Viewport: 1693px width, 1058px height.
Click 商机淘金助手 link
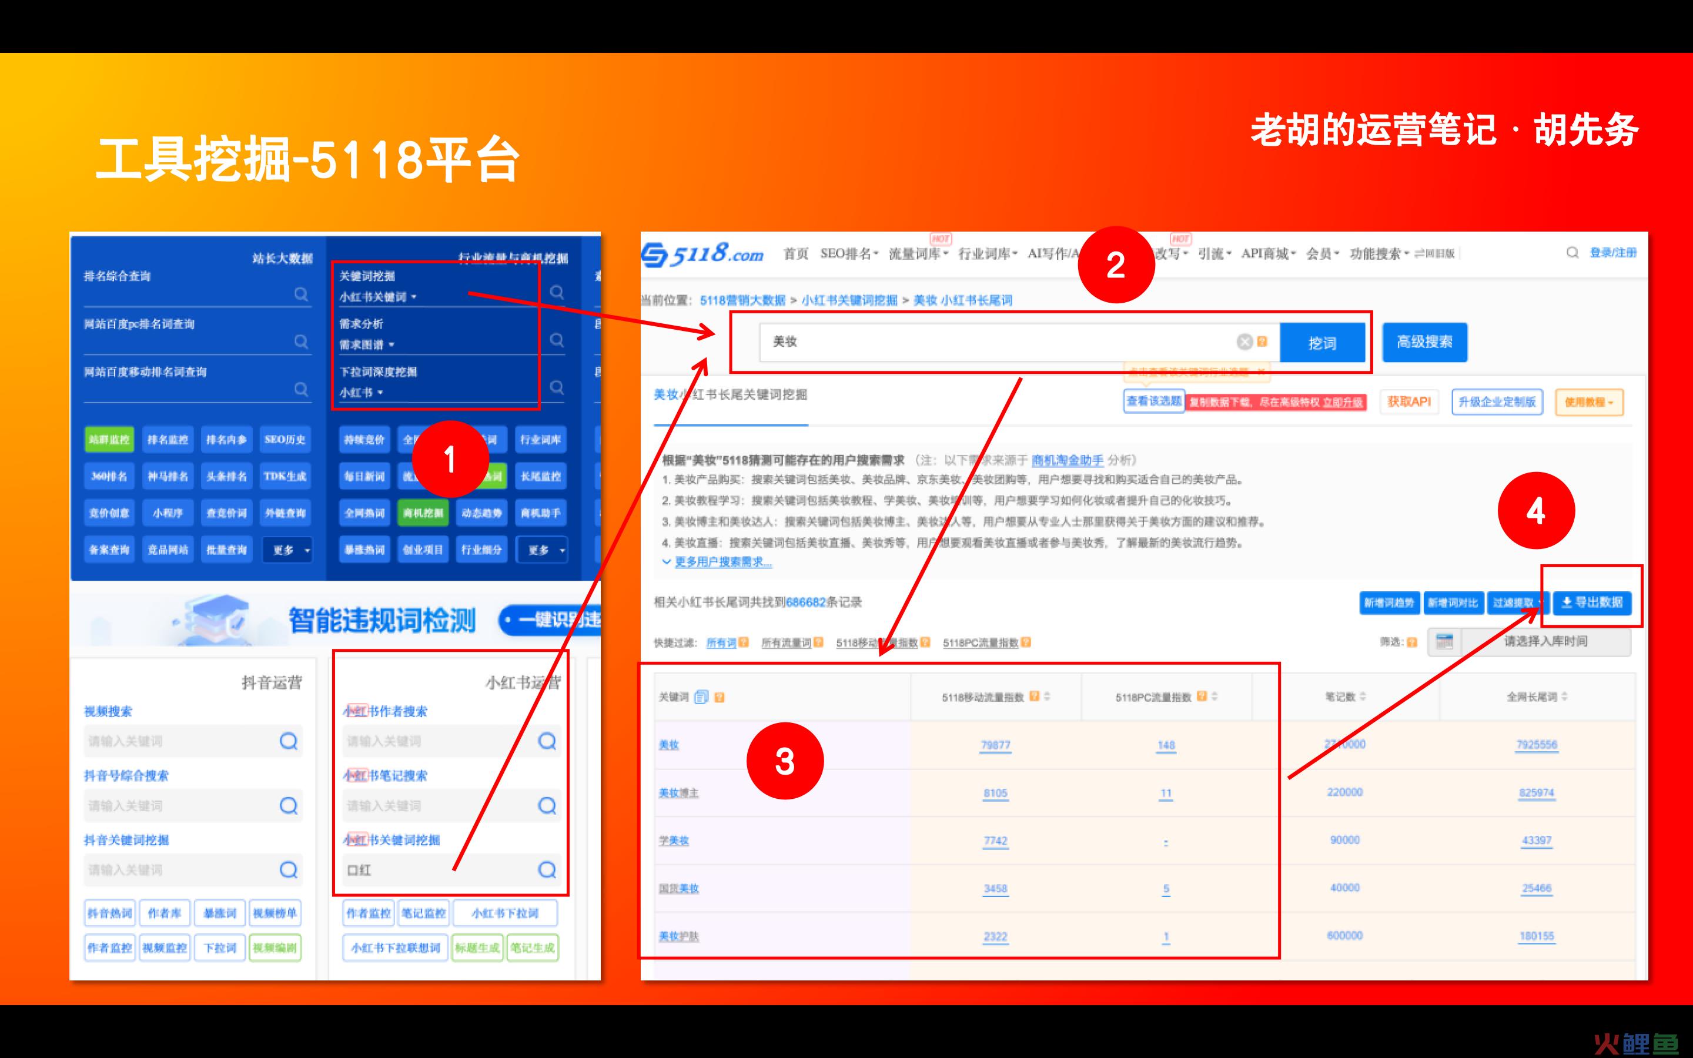coord(1067,460)
